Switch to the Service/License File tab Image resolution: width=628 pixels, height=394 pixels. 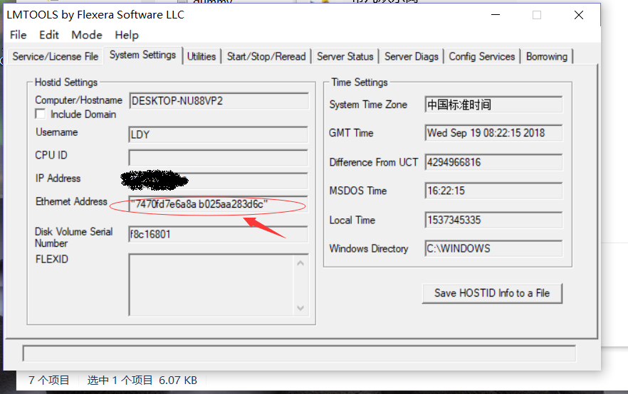point(56,56)
